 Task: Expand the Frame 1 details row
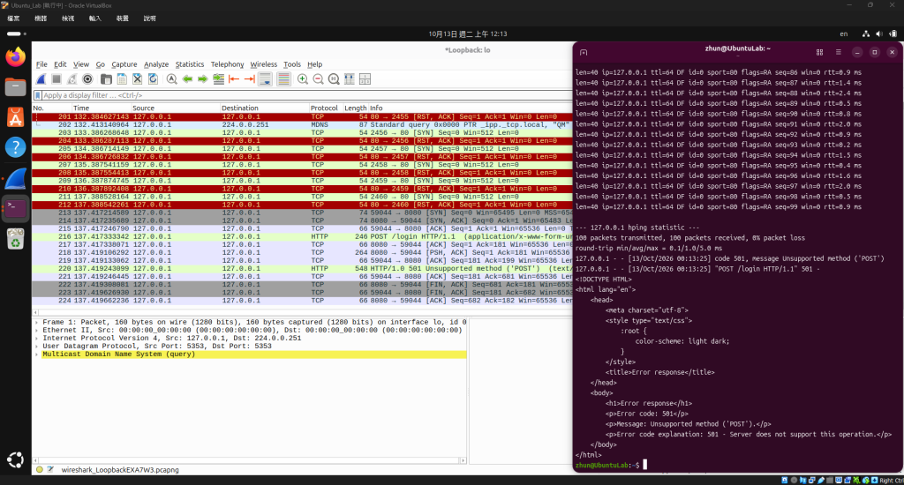pyautogui.click(x=37, y=323)
